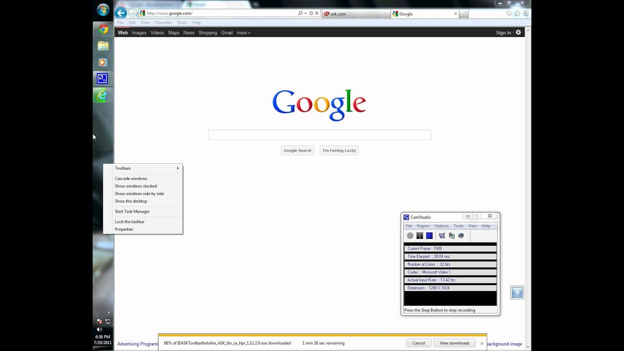The width and height of the screenshot is (624, 351).
Task: Close the Google tab
Action: [x=456, y=14]
